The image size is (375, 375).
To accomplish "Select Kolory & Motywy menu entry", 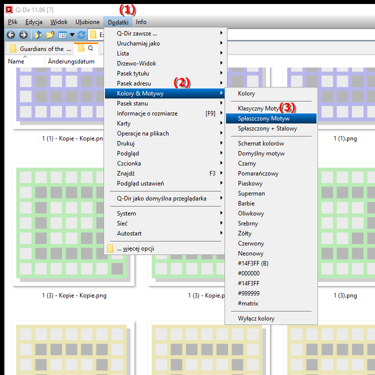I will pos(164,93).
